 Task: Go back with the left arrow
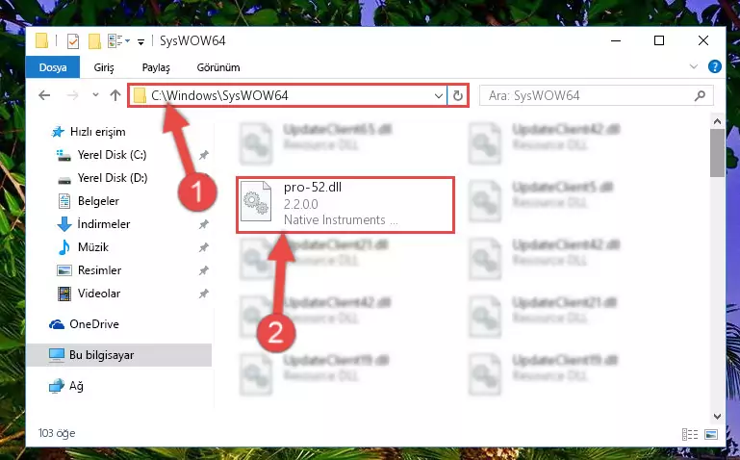pos(44,95)
